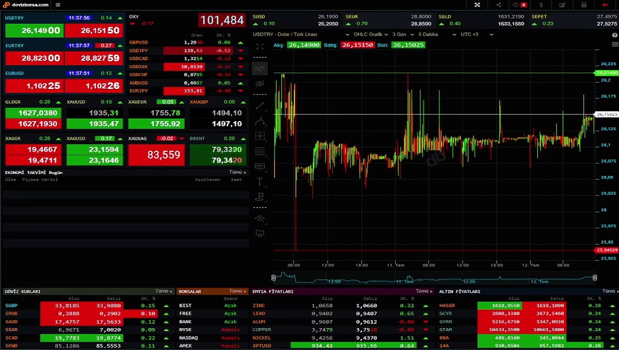
Task: Select the GTAM row in Altın Fiyatları
Action: tap(528, 330)
